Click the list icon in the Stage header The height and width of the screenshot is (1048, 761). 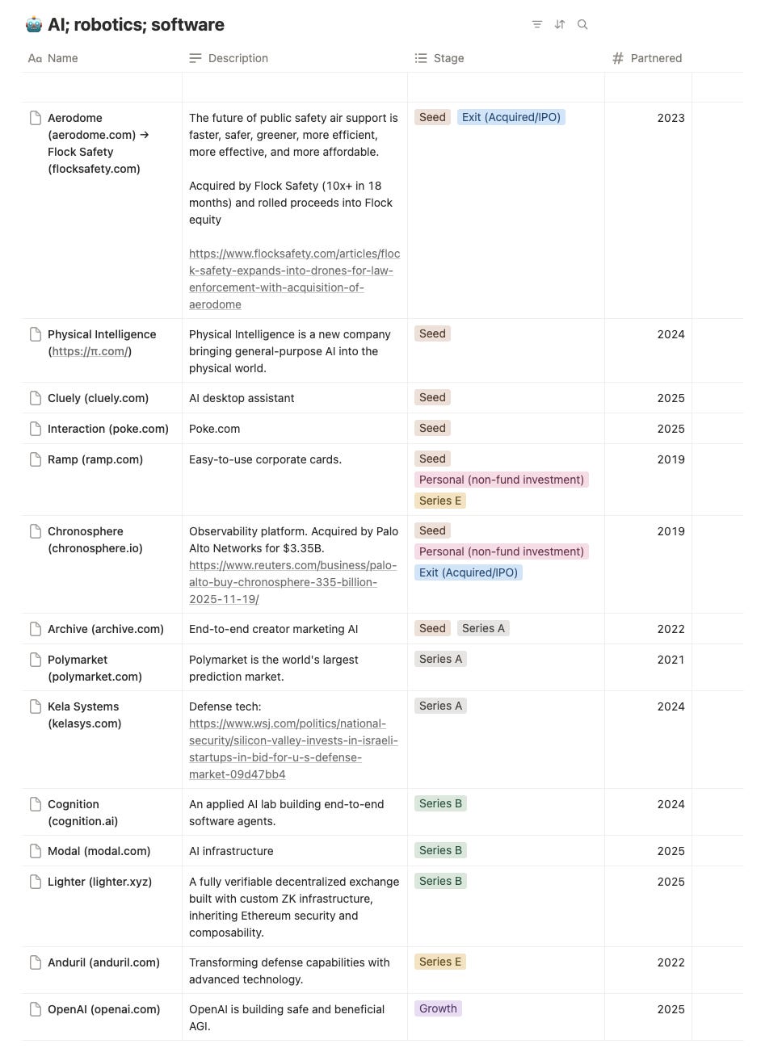point(420,58)
